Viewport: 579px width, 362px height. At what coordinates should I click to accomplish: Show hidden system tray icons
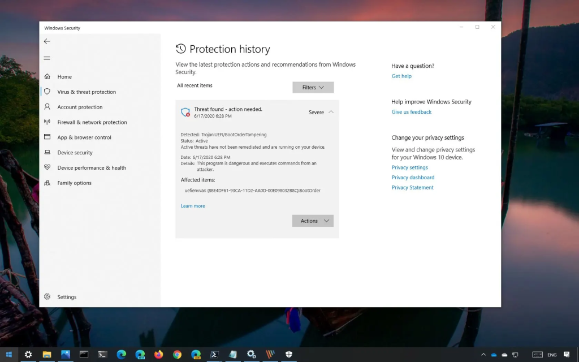483,355
